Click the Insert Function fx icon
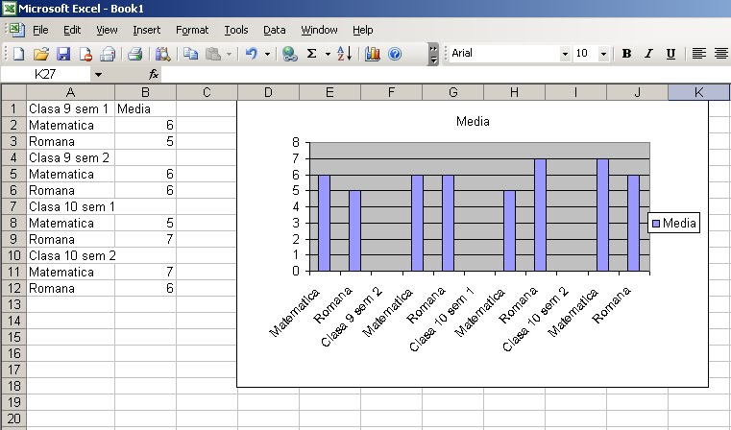Image resolution: width=731 pixels, height=430 pixels. (154, 75)
